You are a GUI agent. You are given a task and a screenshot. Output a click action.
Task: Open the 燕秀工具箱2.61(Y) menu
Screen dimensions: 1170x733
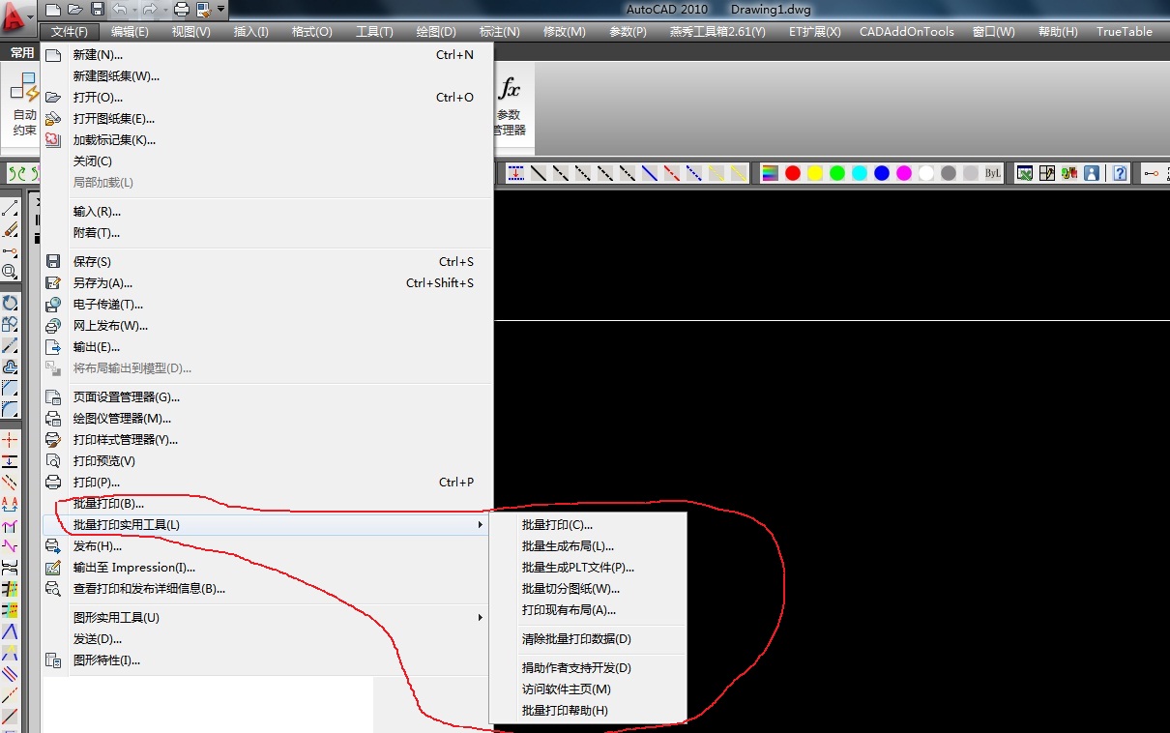coord(717,32)
